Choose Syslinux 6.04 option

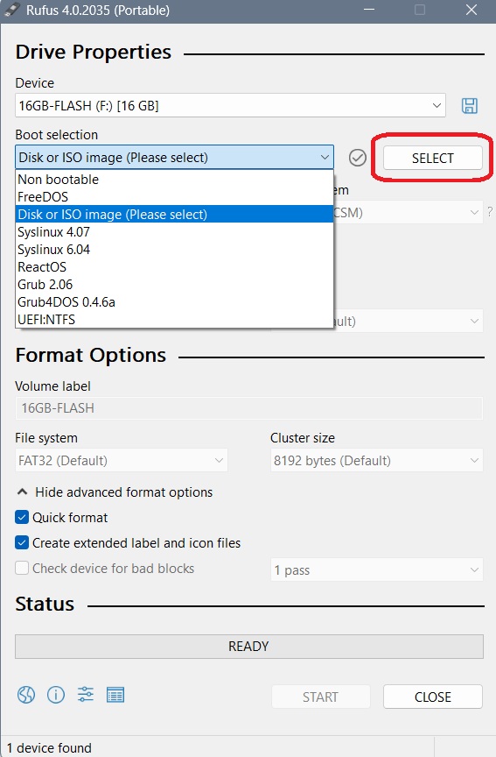pos(174,250)
